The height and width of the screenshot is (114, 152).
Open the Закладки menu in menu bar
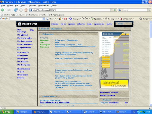[32, 6]
